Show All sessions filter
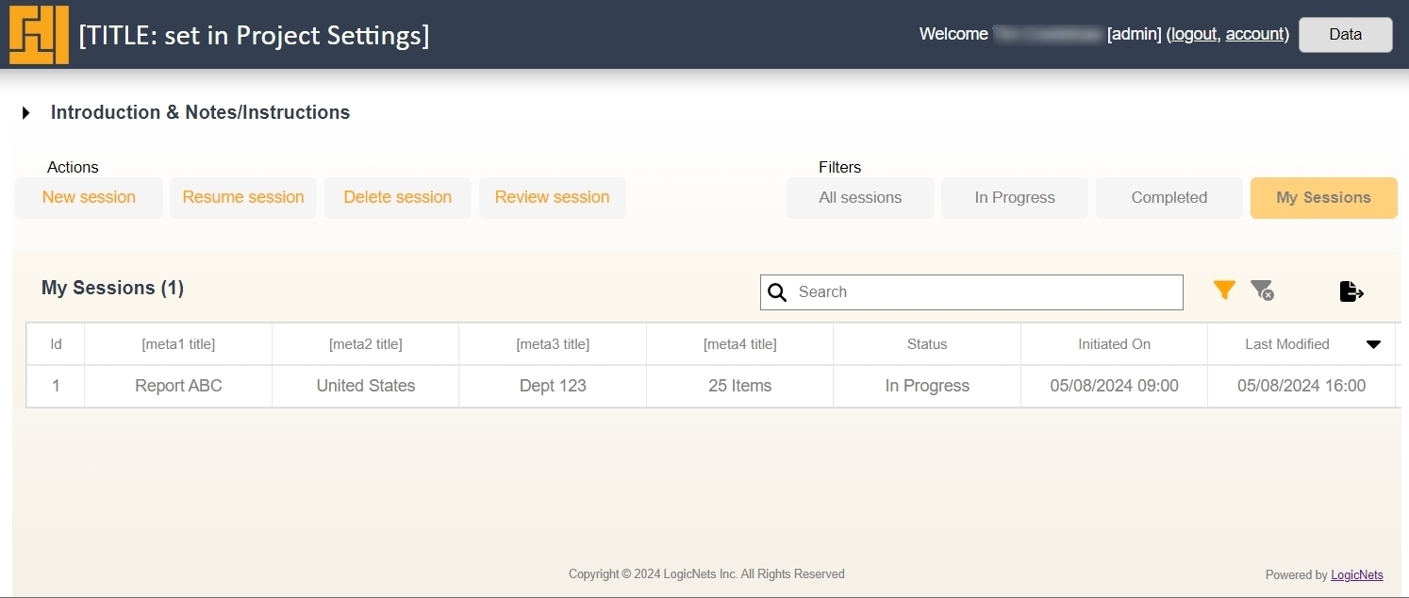1409x598 pixels. (x=860, y=198)
